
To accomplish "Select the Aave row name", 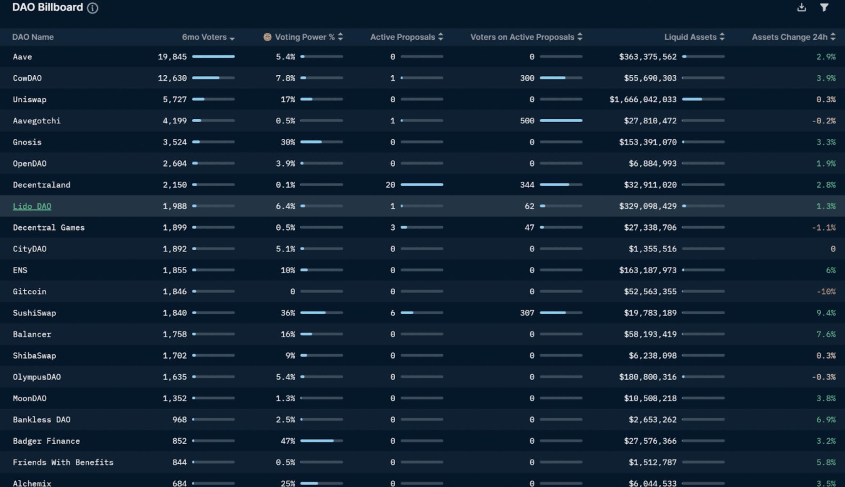I will pyautogui.click(x=23, y=57).
